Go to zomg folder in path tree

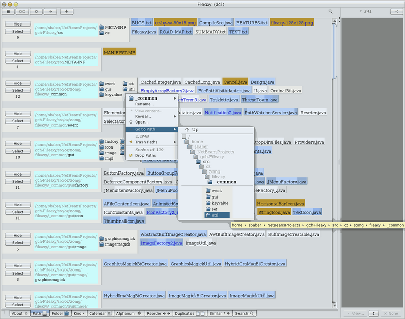tap(211, 171)
